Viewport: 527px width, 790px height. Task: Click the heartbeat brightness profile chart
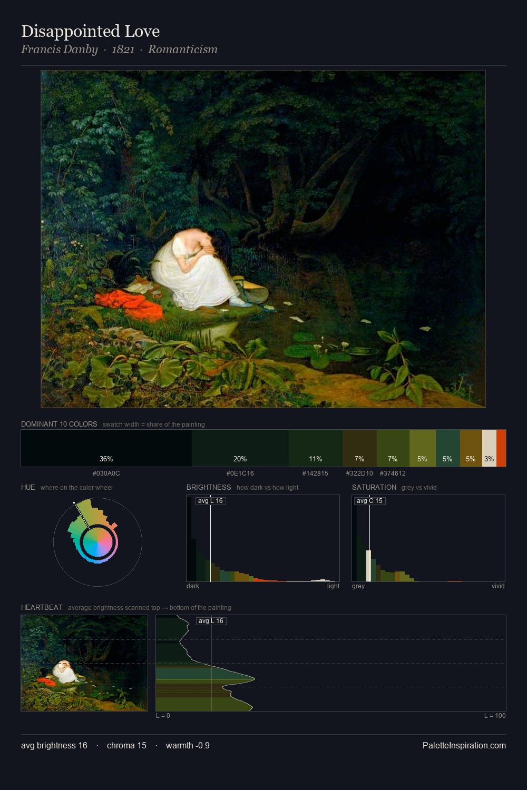click(331, 663)
